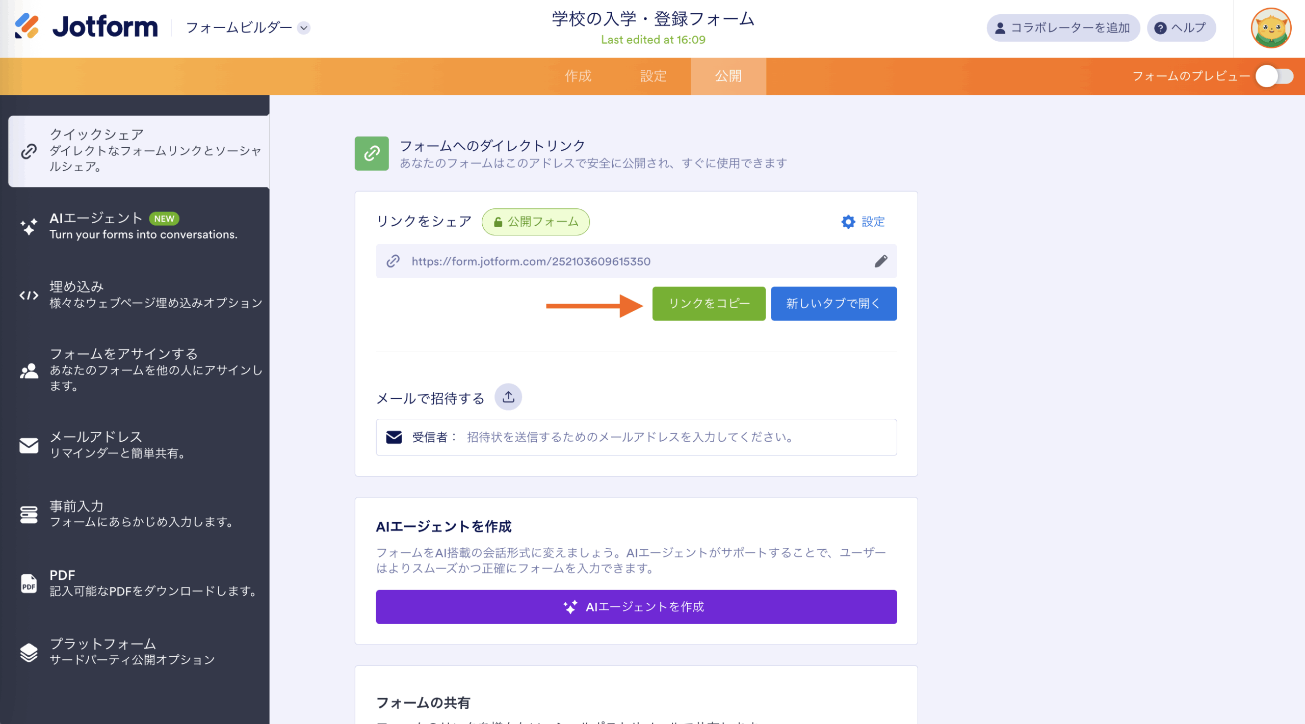
Task: Click the Jotform logo
Action: (x=86, y=26)
